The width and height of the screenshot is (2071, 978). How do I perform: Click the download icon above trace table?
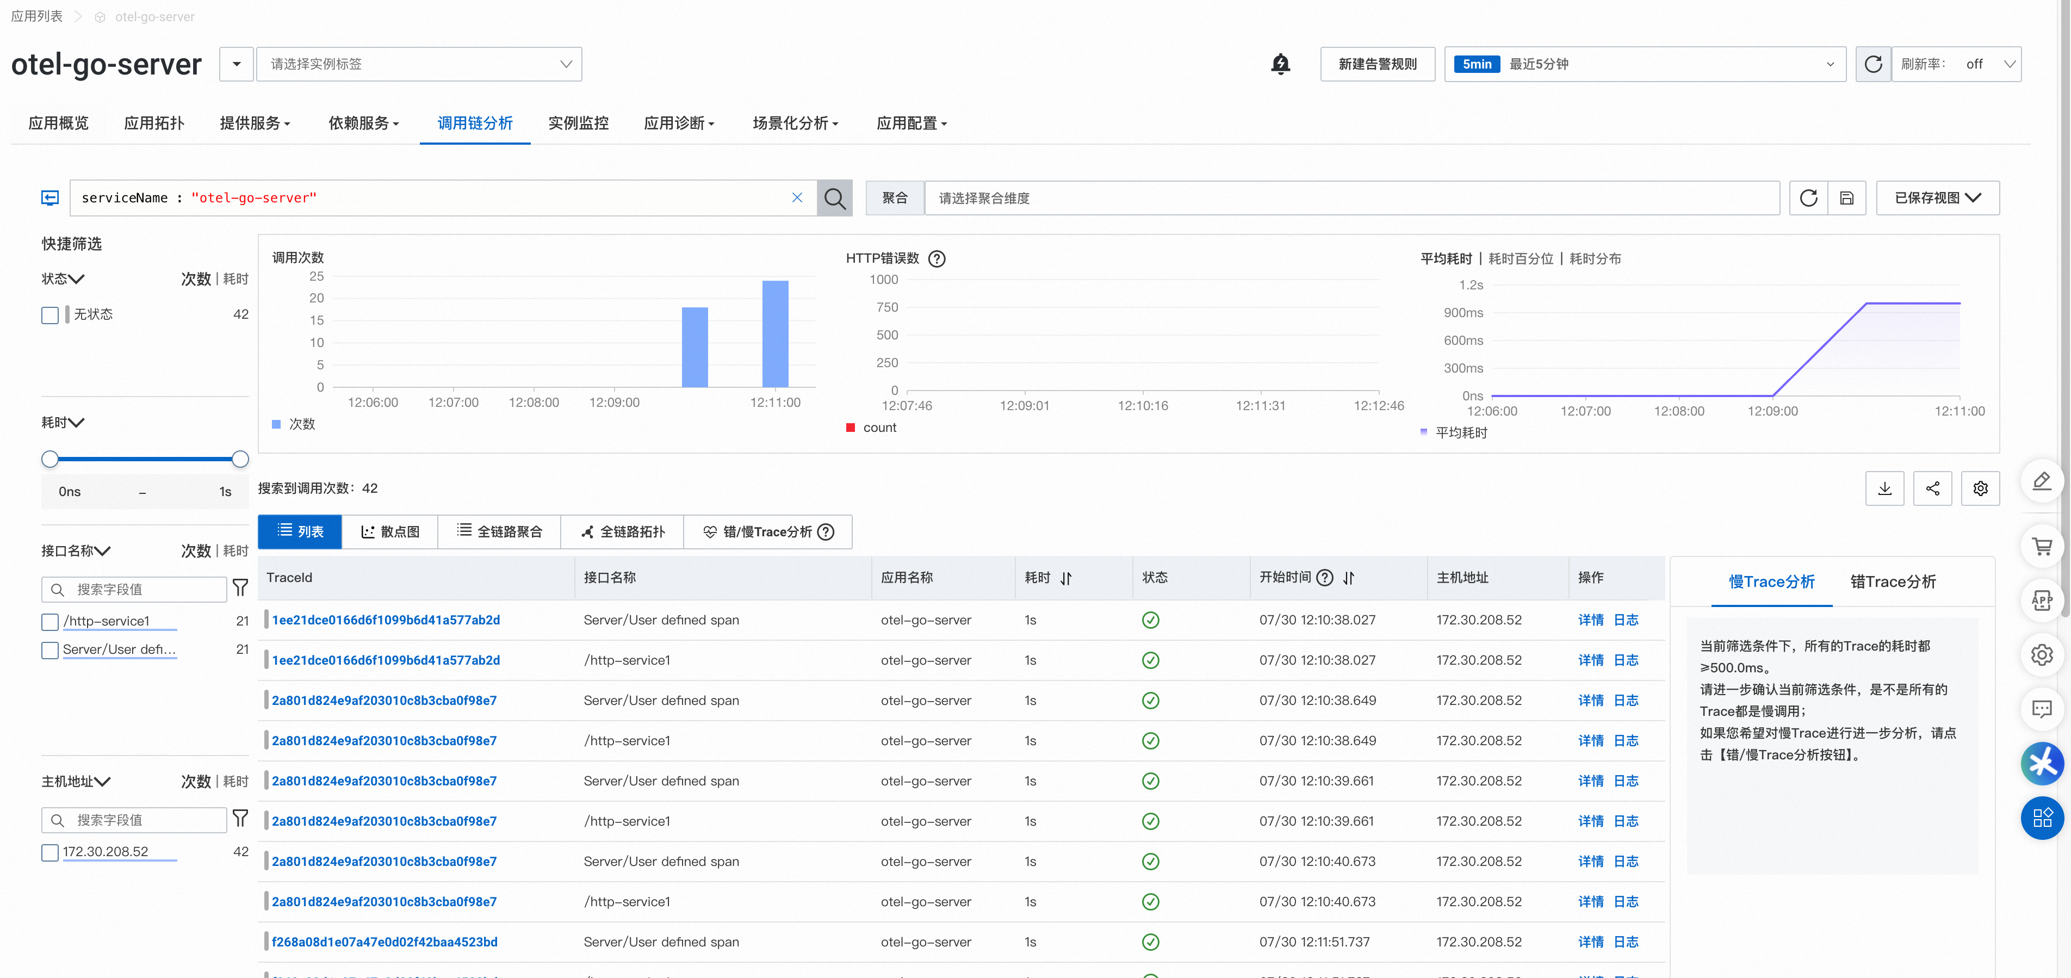coord(1884,488)
